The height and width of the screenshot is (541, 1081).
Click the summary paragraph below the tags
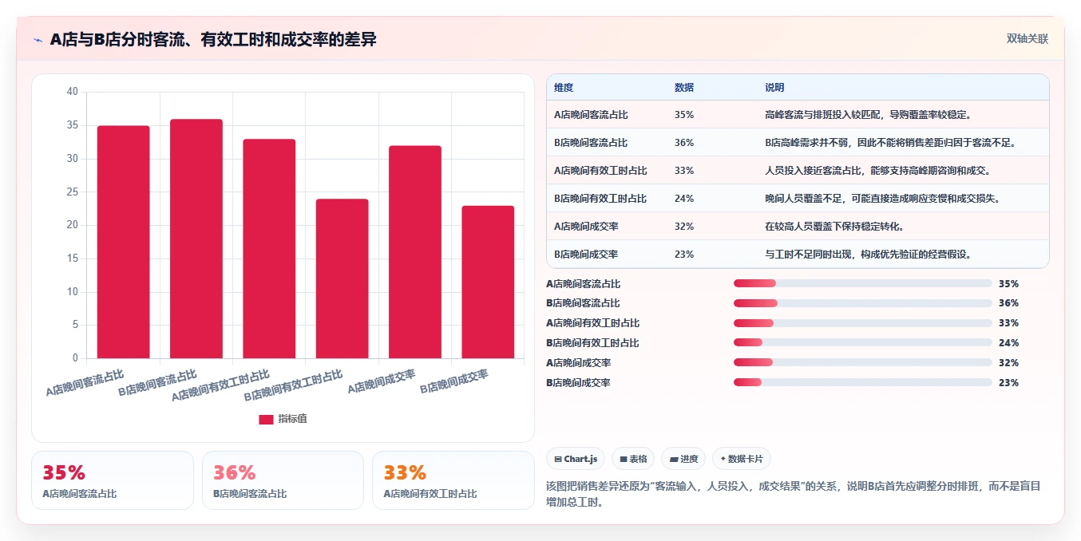pyautogui.click(x=794, y=495)
